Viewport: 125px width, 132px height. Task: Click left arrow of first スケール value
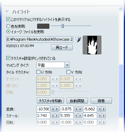[53, 116]
